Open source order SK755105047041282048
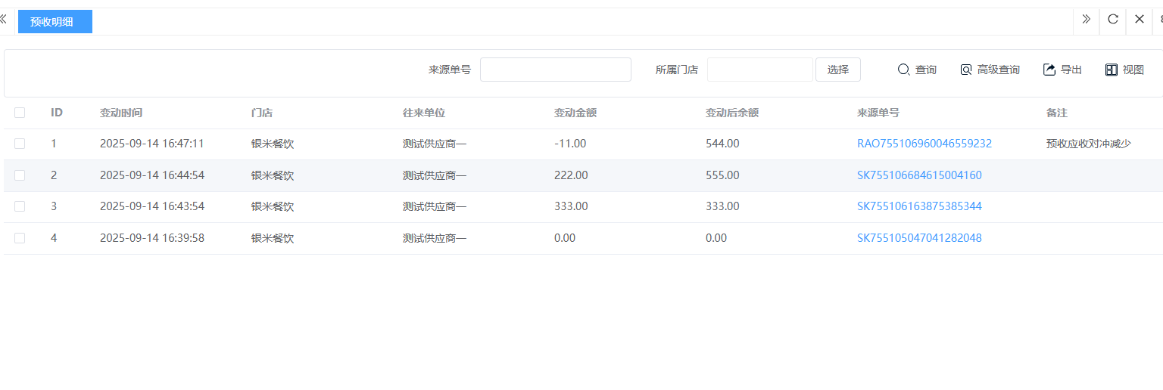Image resolution: width=1163 pixels, height=390 pixels. click(x=919, y=238)
